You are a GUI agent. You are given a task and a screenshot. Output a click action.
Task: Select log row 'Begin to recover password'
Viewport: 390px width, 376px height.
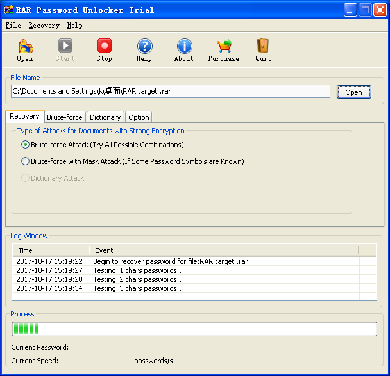click(x=194, y=261)
